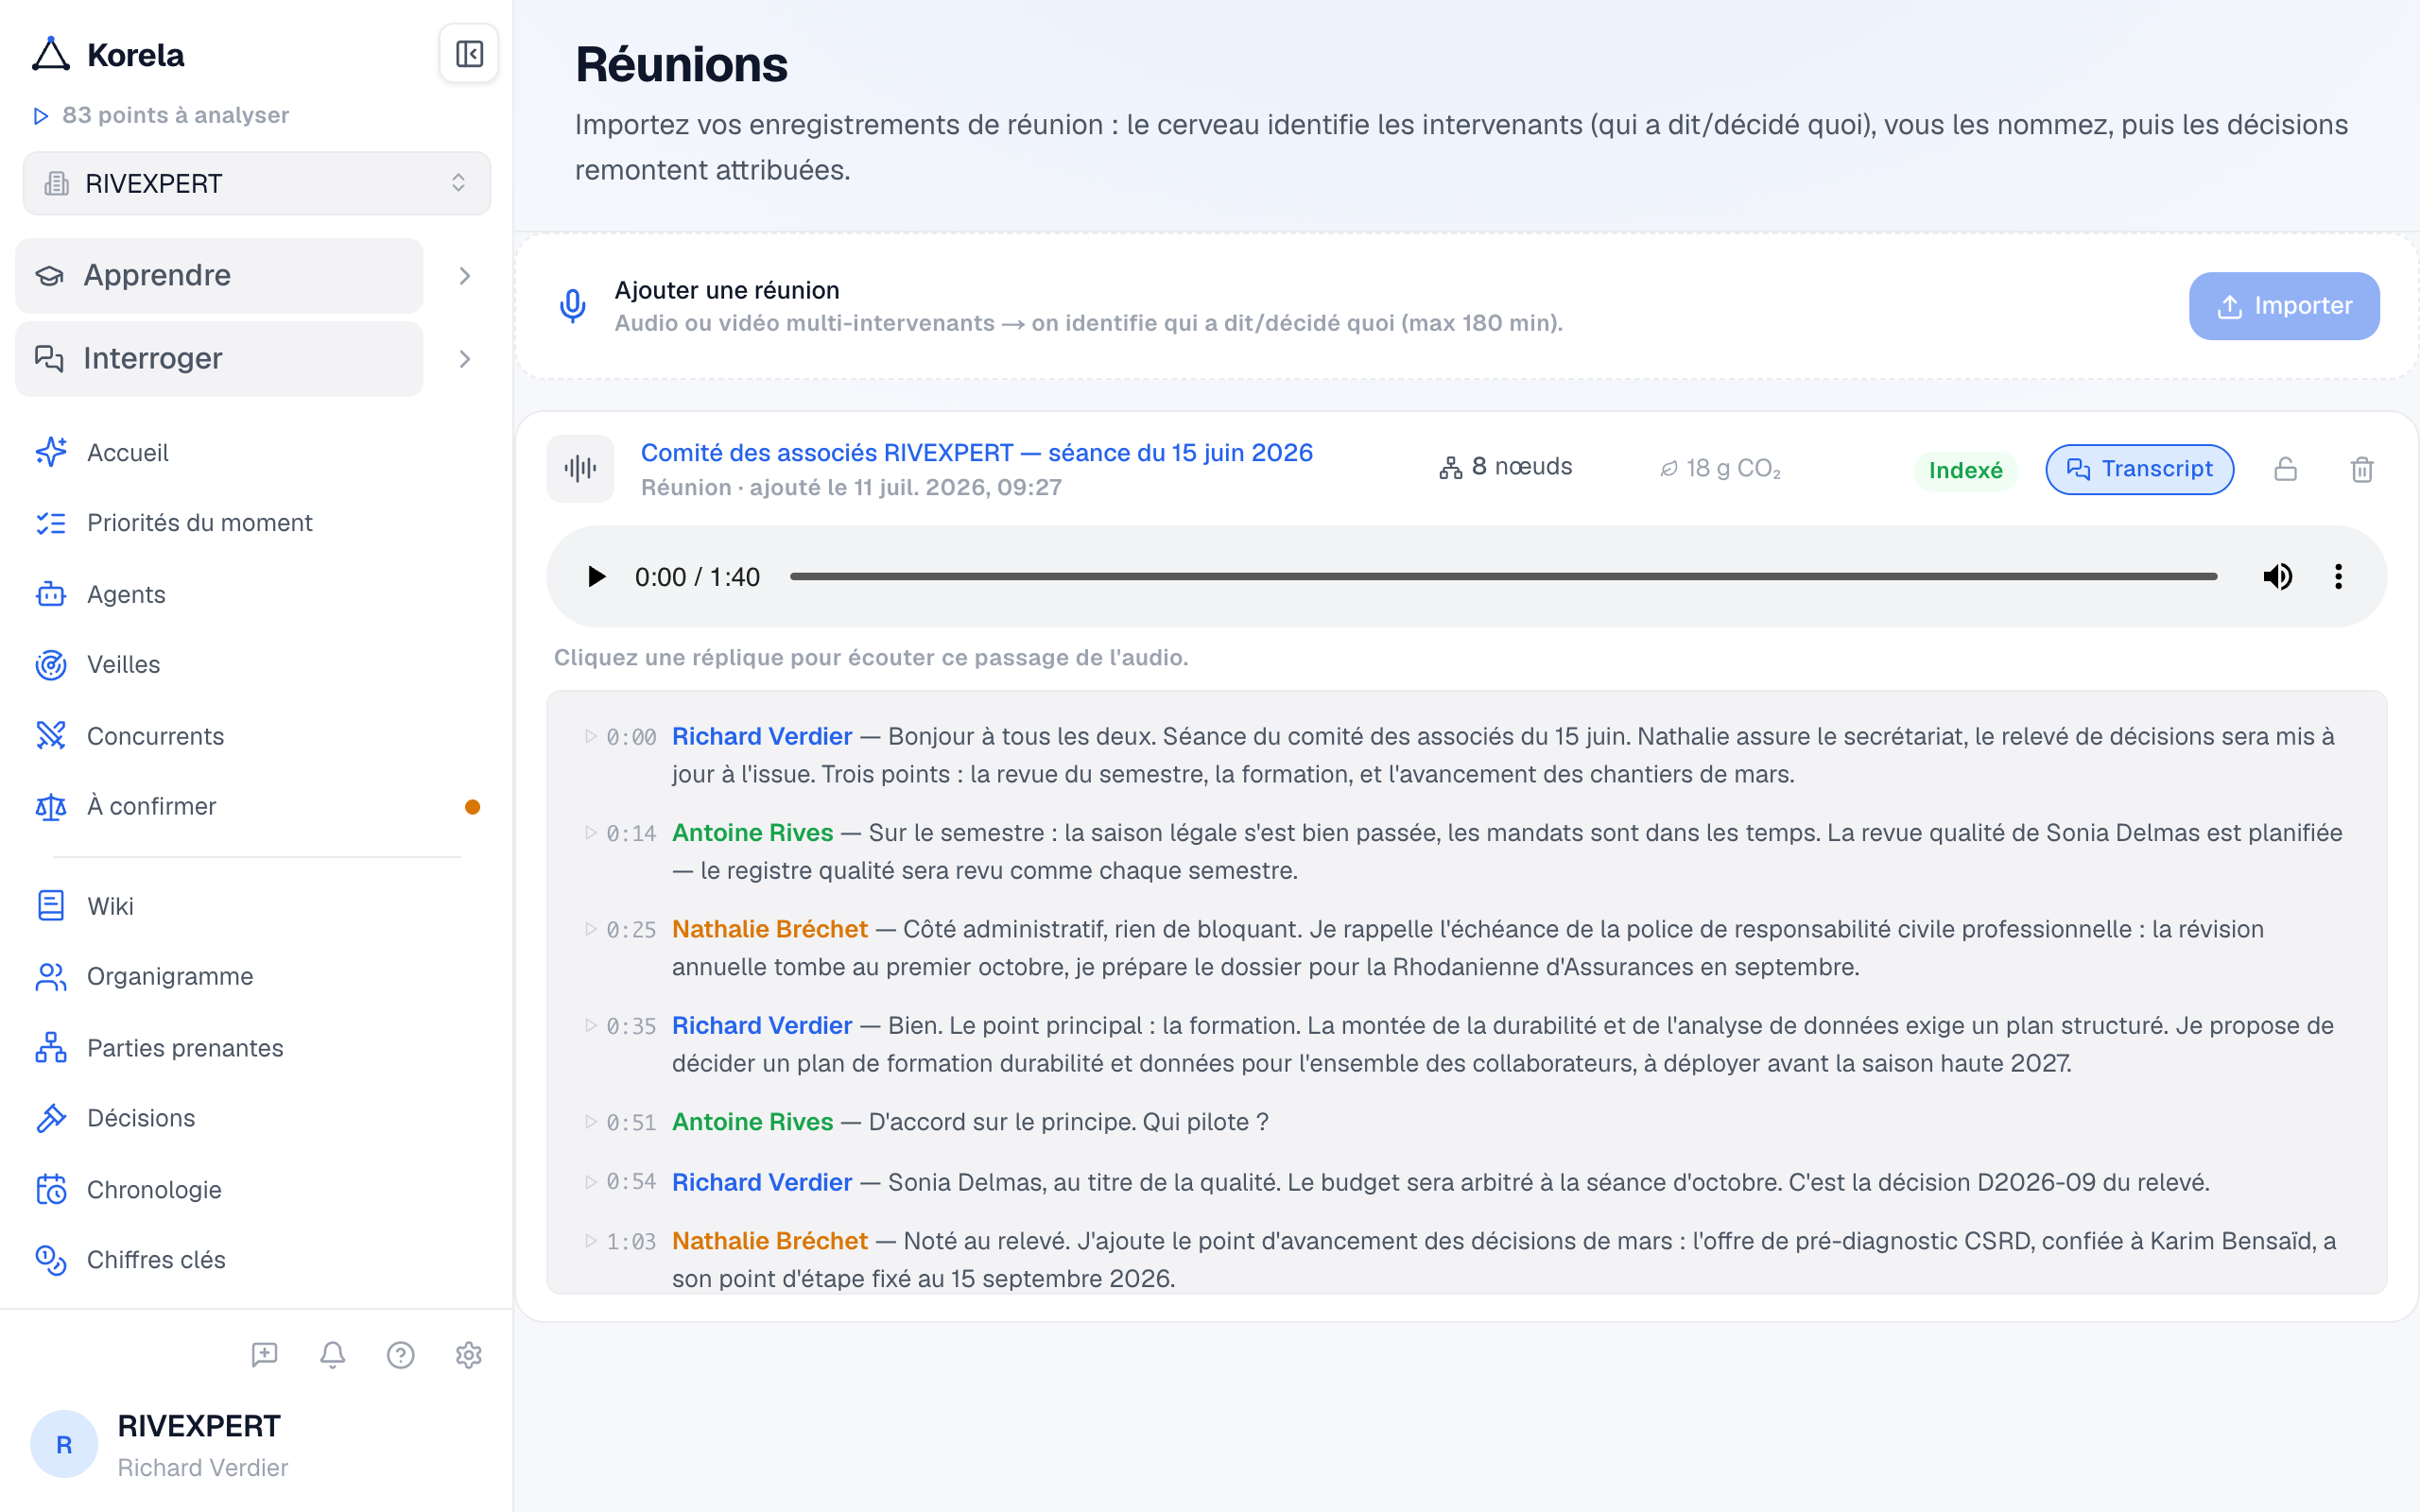
Task: Expand the Interroger chevron
Action: click(465, 359)
